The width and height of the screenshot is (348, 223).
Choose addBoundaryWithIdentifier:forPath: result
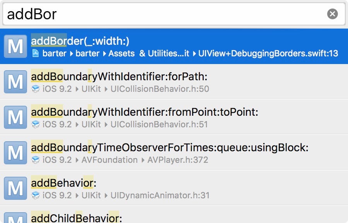pyautogui.click(x=174, y=81)
